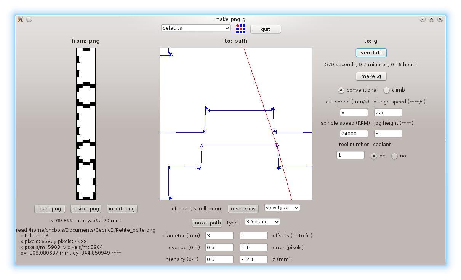
Task: Set coolant to no
Action: (395, 156)
